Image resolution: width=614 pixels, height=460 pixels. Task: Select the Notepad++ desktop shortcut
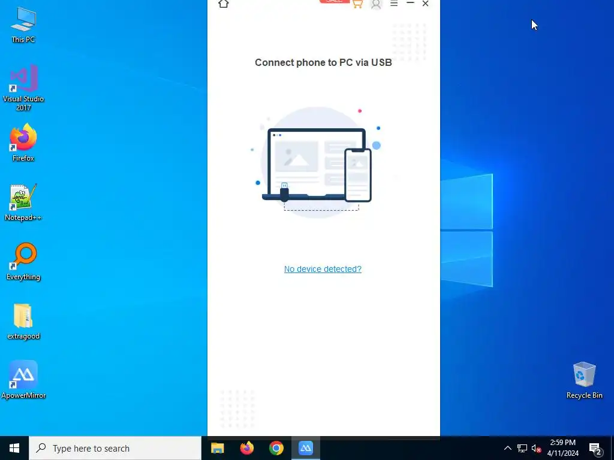click(x=23, y=202)
